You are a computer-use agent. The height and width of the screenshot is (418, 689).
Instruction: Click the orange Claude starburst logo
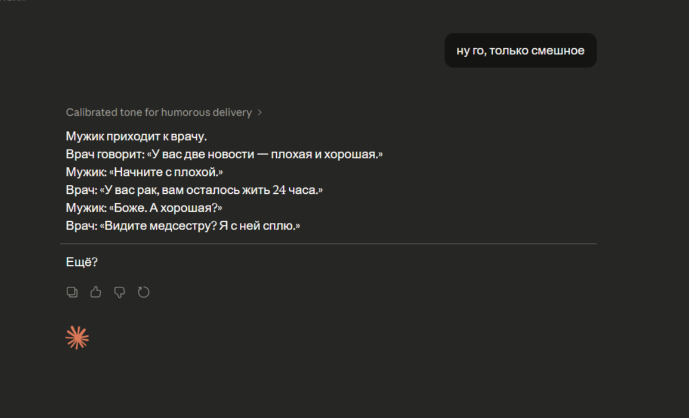point(77,338)
